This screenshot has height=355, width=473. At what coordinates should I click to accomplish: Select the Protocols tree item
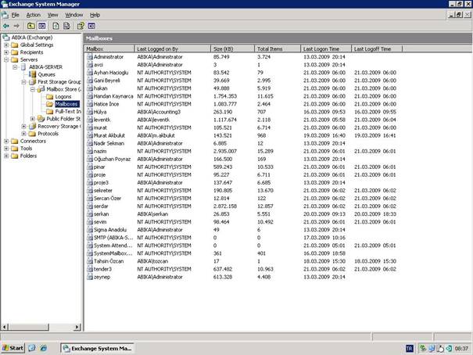point(48,134)
